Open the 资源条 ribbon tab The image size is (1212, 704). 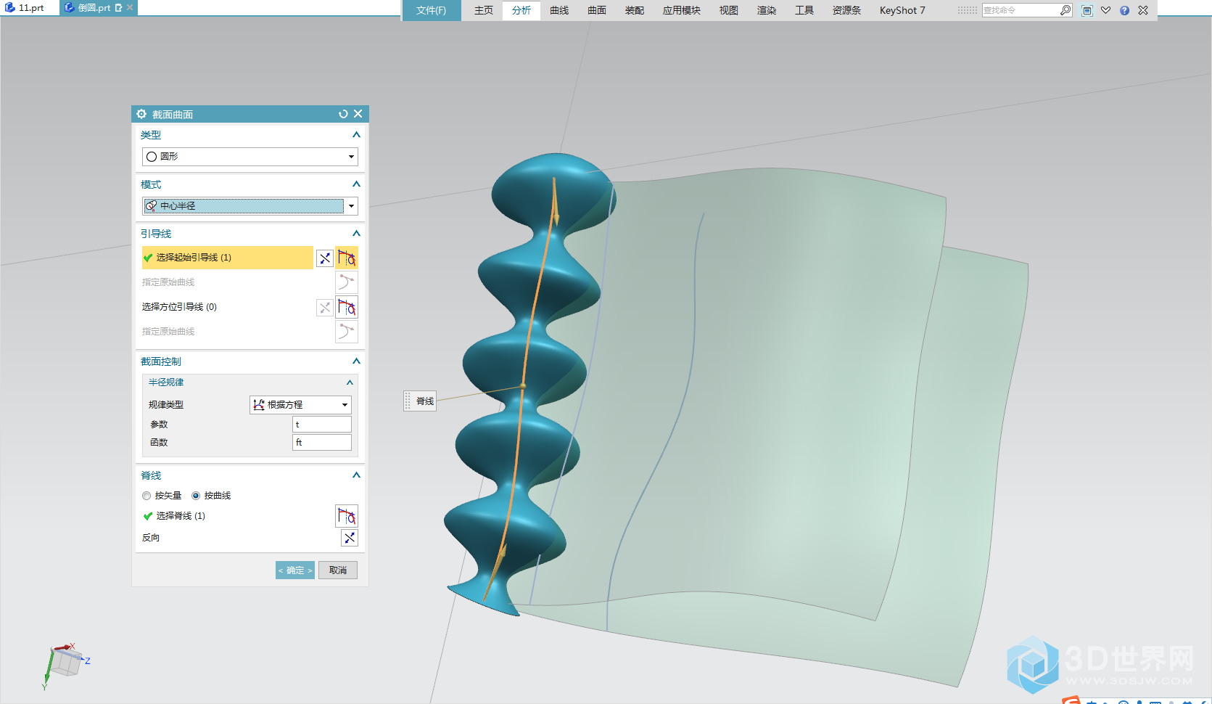pos(846,10)
